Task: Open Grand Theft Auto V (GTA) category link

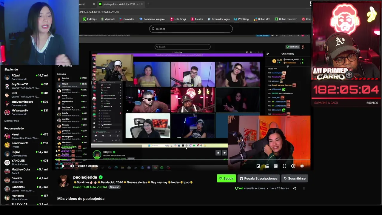Action: point(90,187)
